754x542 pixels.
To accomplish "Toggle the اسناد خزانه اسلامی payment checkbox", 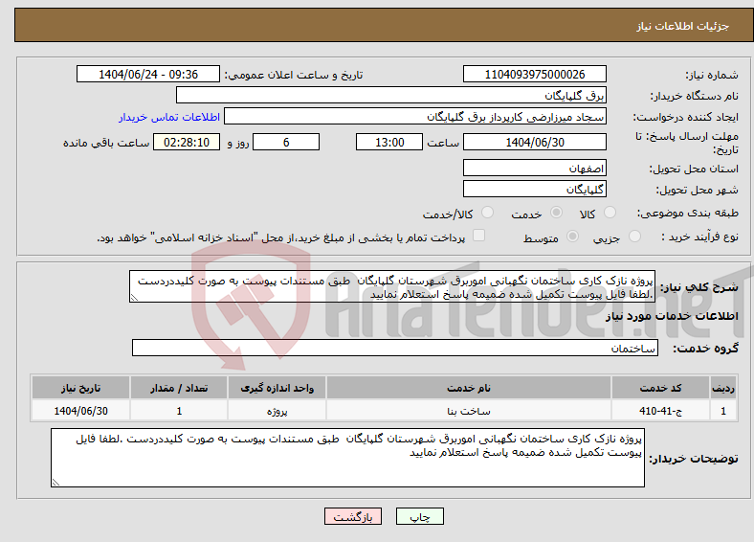I will (x=479, y=236).
